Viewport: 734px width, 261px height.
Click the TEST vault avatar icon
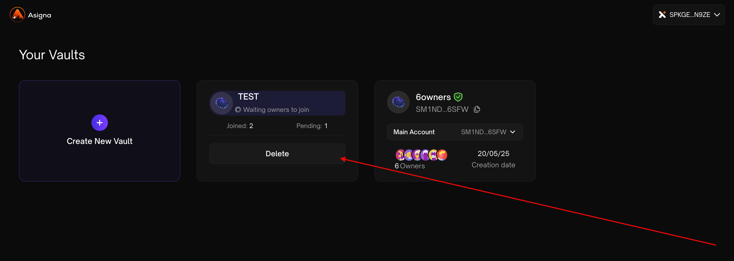(221, 103)
